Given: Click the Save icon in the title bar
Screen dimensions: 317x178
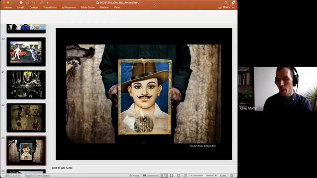Looking at the screenshot, I should [x=27, y=2].
